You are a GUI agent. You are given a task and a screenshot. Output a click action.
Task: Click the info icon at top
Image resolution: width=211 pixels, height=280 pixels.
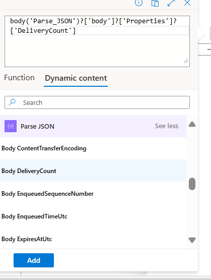pos(138,3)
